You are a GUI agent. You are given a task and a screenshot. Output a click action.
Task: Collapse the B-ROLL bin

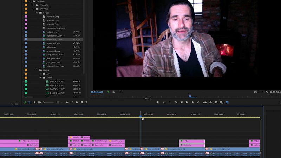(x=37, y=13)
